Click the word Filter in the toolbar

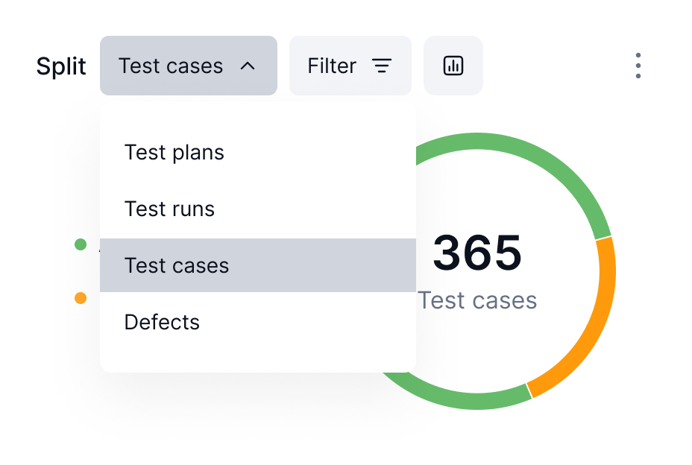[x=331, y=66]
